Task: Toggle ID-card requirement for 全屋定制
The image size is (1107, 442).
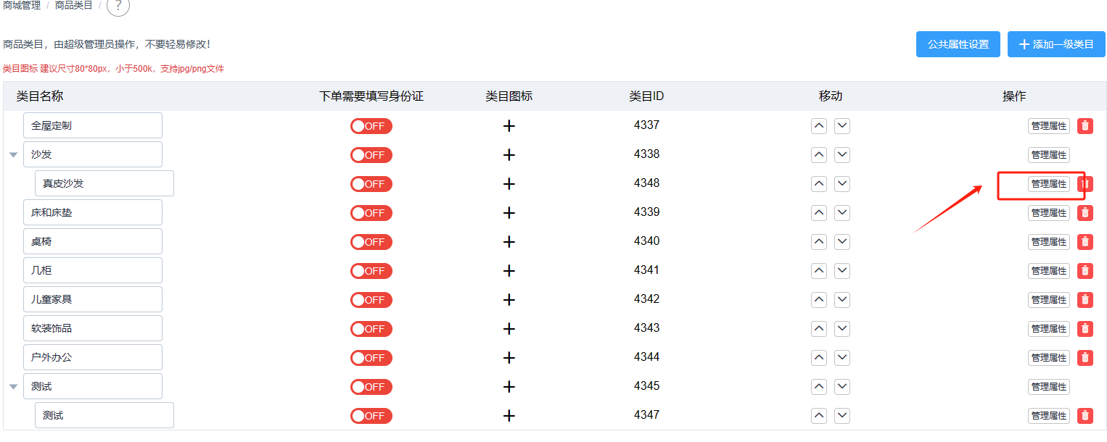Action: pos(371,126)
